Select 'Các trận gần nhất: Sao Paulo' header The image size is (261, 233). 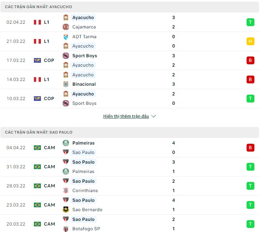39,132
